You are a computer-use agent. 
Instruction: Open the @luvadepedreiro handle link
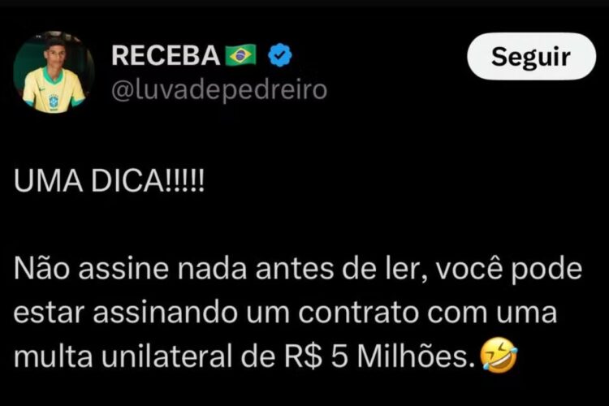[x=219, y=90]
